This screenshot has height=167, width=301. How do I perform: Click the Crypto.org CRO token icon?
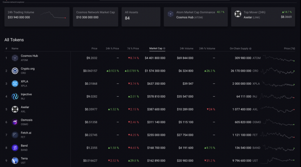(15, 71)
